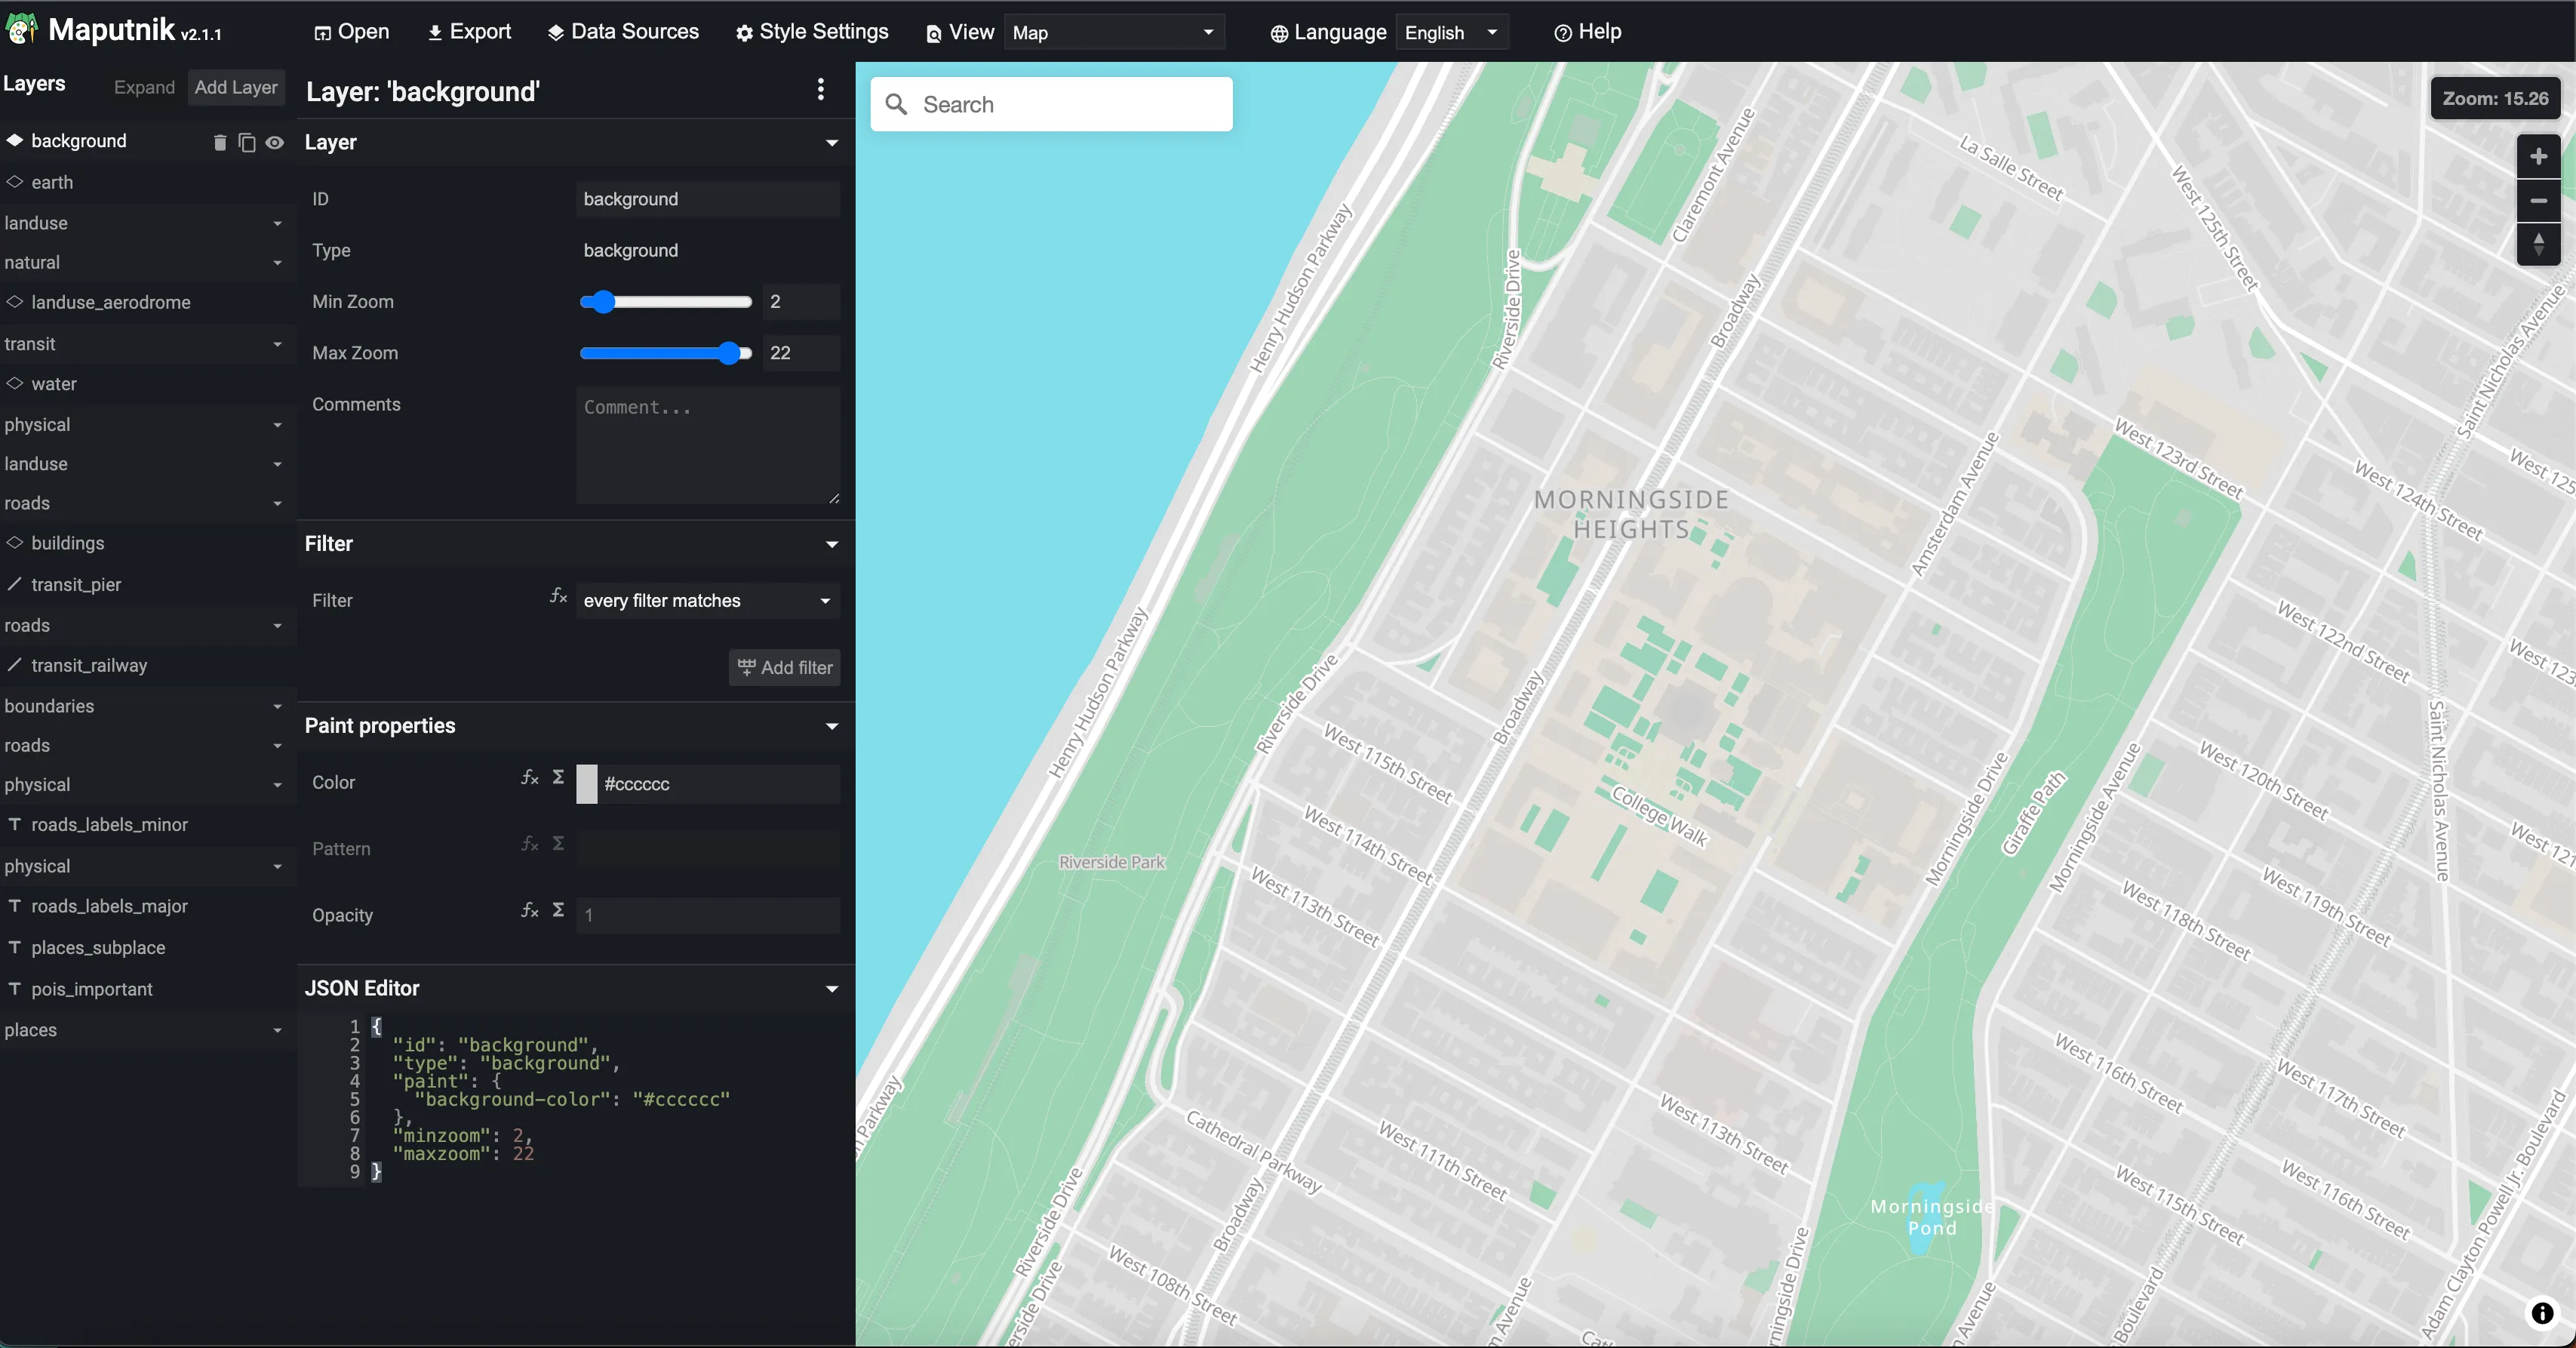This screenshot has width=2576, height=1348.
Task: Open the three-dot layer options menu
Action: click(x=820, y=90)
